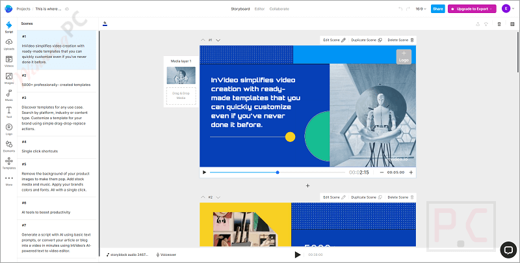Open the Templates panel icon
Screen dimensions: 520x263
click(x=9, y=163)
